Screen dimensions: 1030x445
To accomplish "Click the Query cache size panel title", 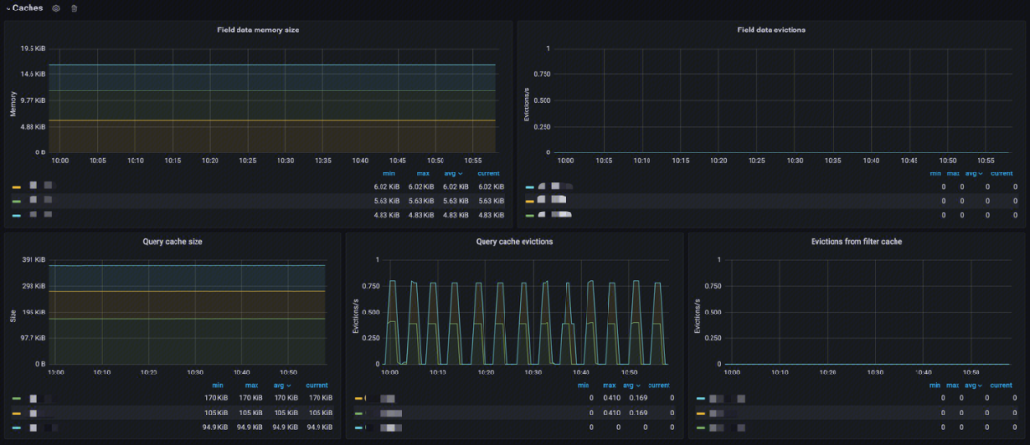I will 172,241.
